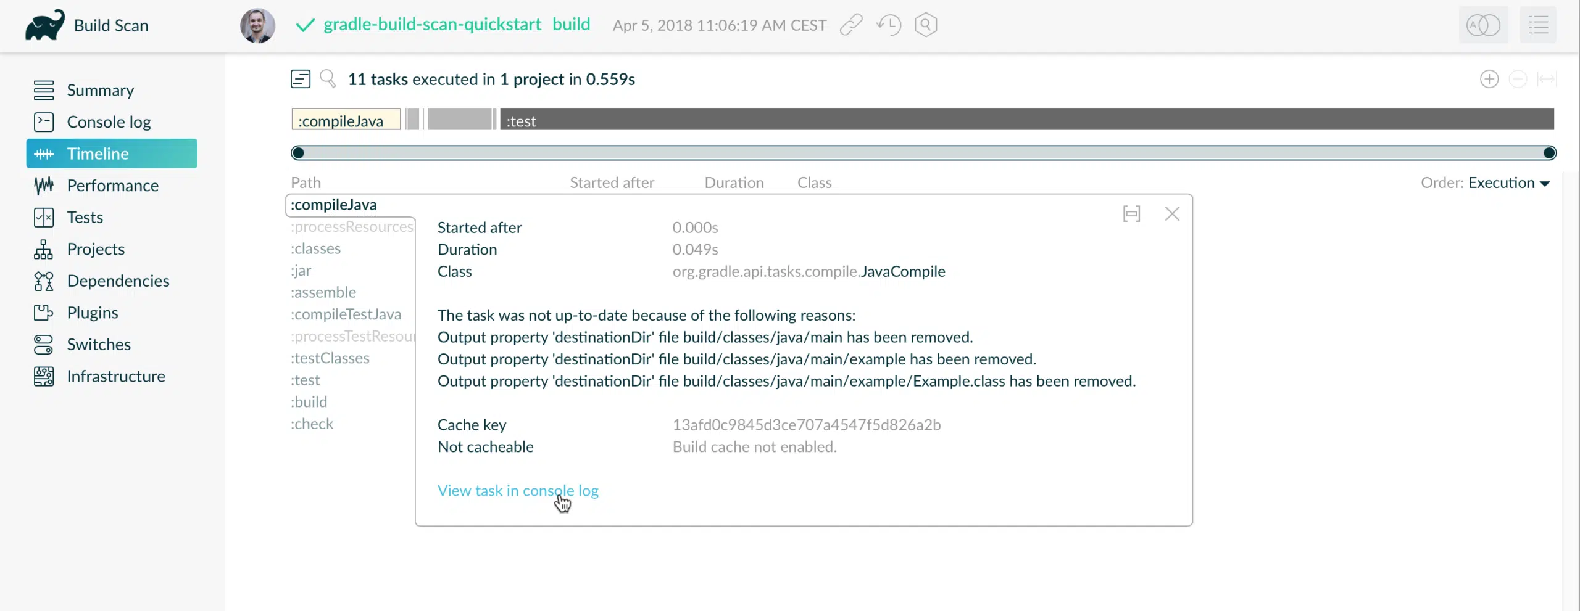This screenshot has height=611, width=1580.
Task: Focus timeline on task icon in details panel
Action: [x=1131, y=214]
